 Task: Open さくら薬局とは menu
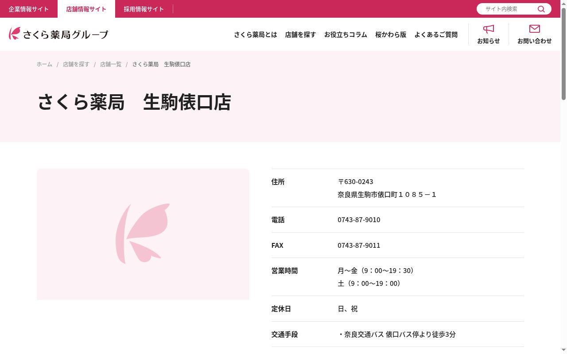pyautogui.click(x=256, y=35)
